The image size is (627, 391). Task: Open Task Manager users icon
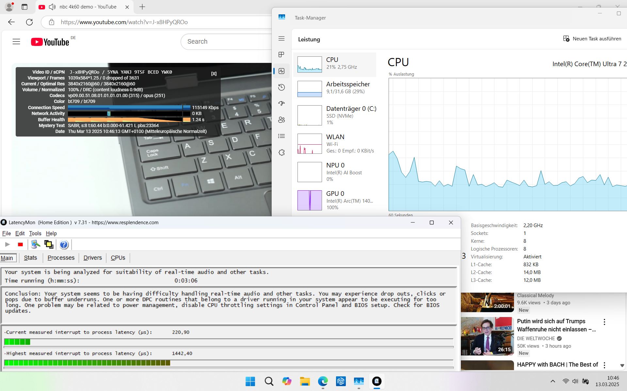click(281, 120)
